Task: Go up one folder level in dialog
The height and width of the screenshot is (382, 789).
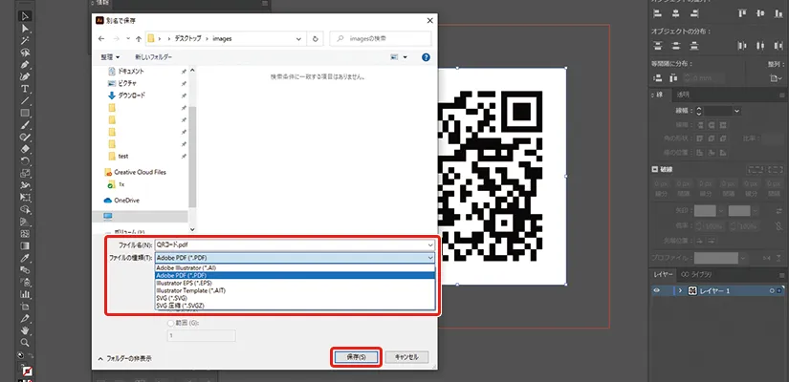Action: pyautogui.click(x=139, y=39)
